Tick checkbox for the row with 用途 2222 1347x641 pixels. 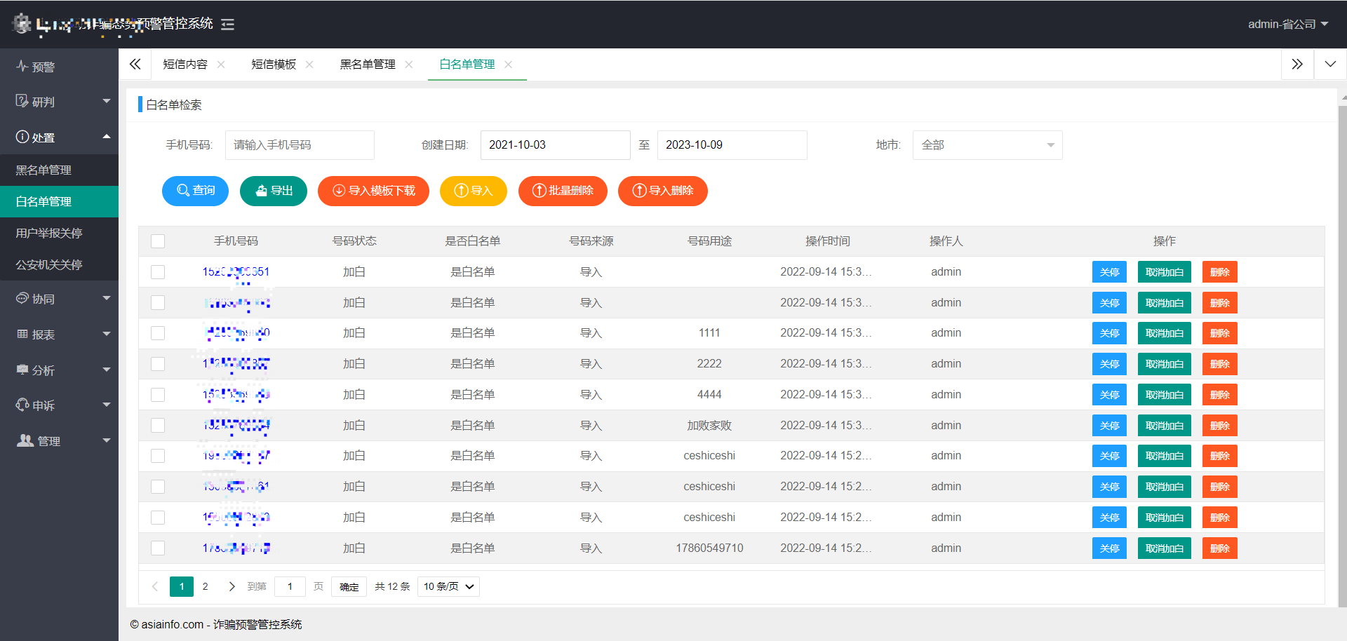(158, 364)
